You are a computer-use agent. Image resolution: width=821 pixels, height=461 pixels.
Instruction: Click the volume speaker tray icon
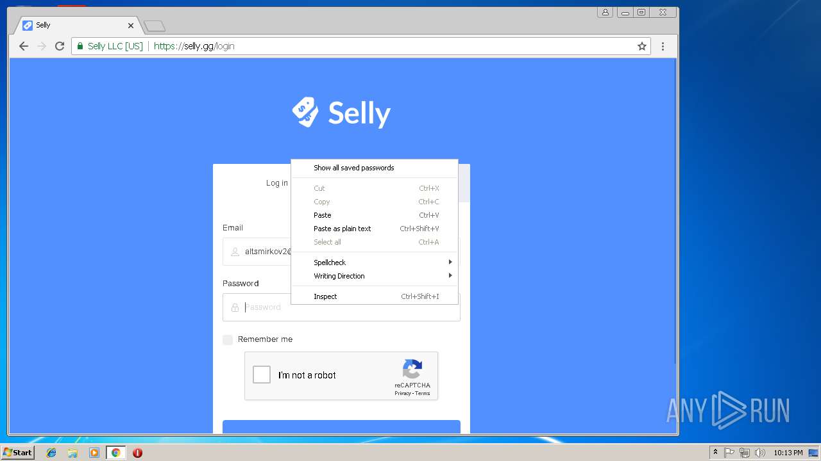tap(760, 453)
